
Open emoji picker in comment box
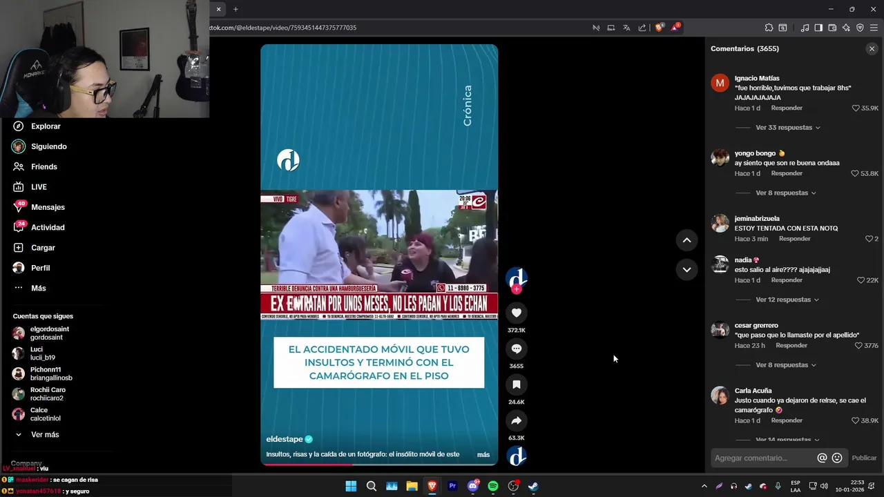pos(837,458)
